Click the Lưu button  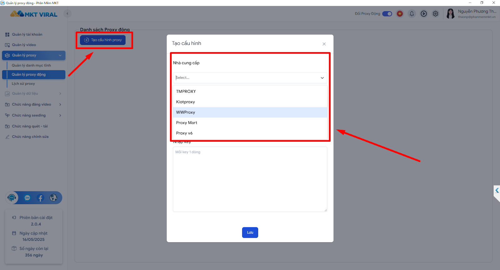(250, 233)
